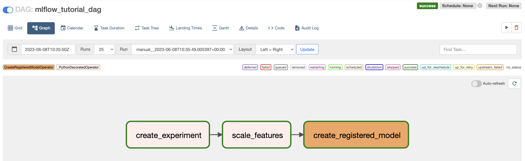Screen dimensions: 525x161
Task: Click the Trigger DAG play icon
Action: coord(506,28)
